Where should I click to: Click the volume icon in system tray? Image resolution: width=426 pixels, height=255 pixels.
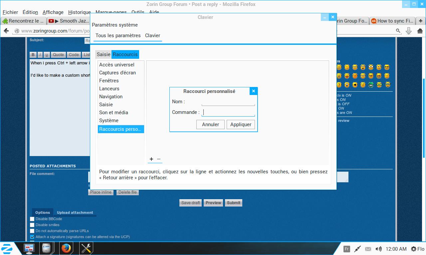coord(378,249)
